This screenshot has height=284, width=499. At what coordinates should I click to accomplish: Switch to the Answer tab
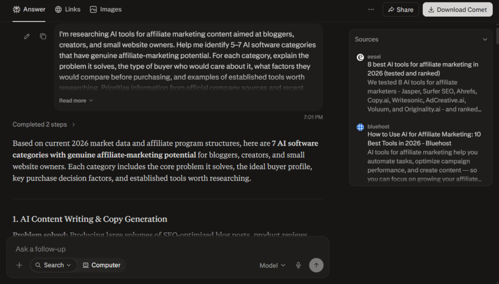pos(29,10)
